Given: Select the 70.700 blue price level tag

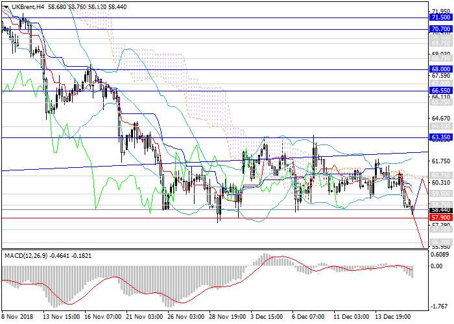Looking at the screenshot, I should pyautogui.click(x=441, y=29).
